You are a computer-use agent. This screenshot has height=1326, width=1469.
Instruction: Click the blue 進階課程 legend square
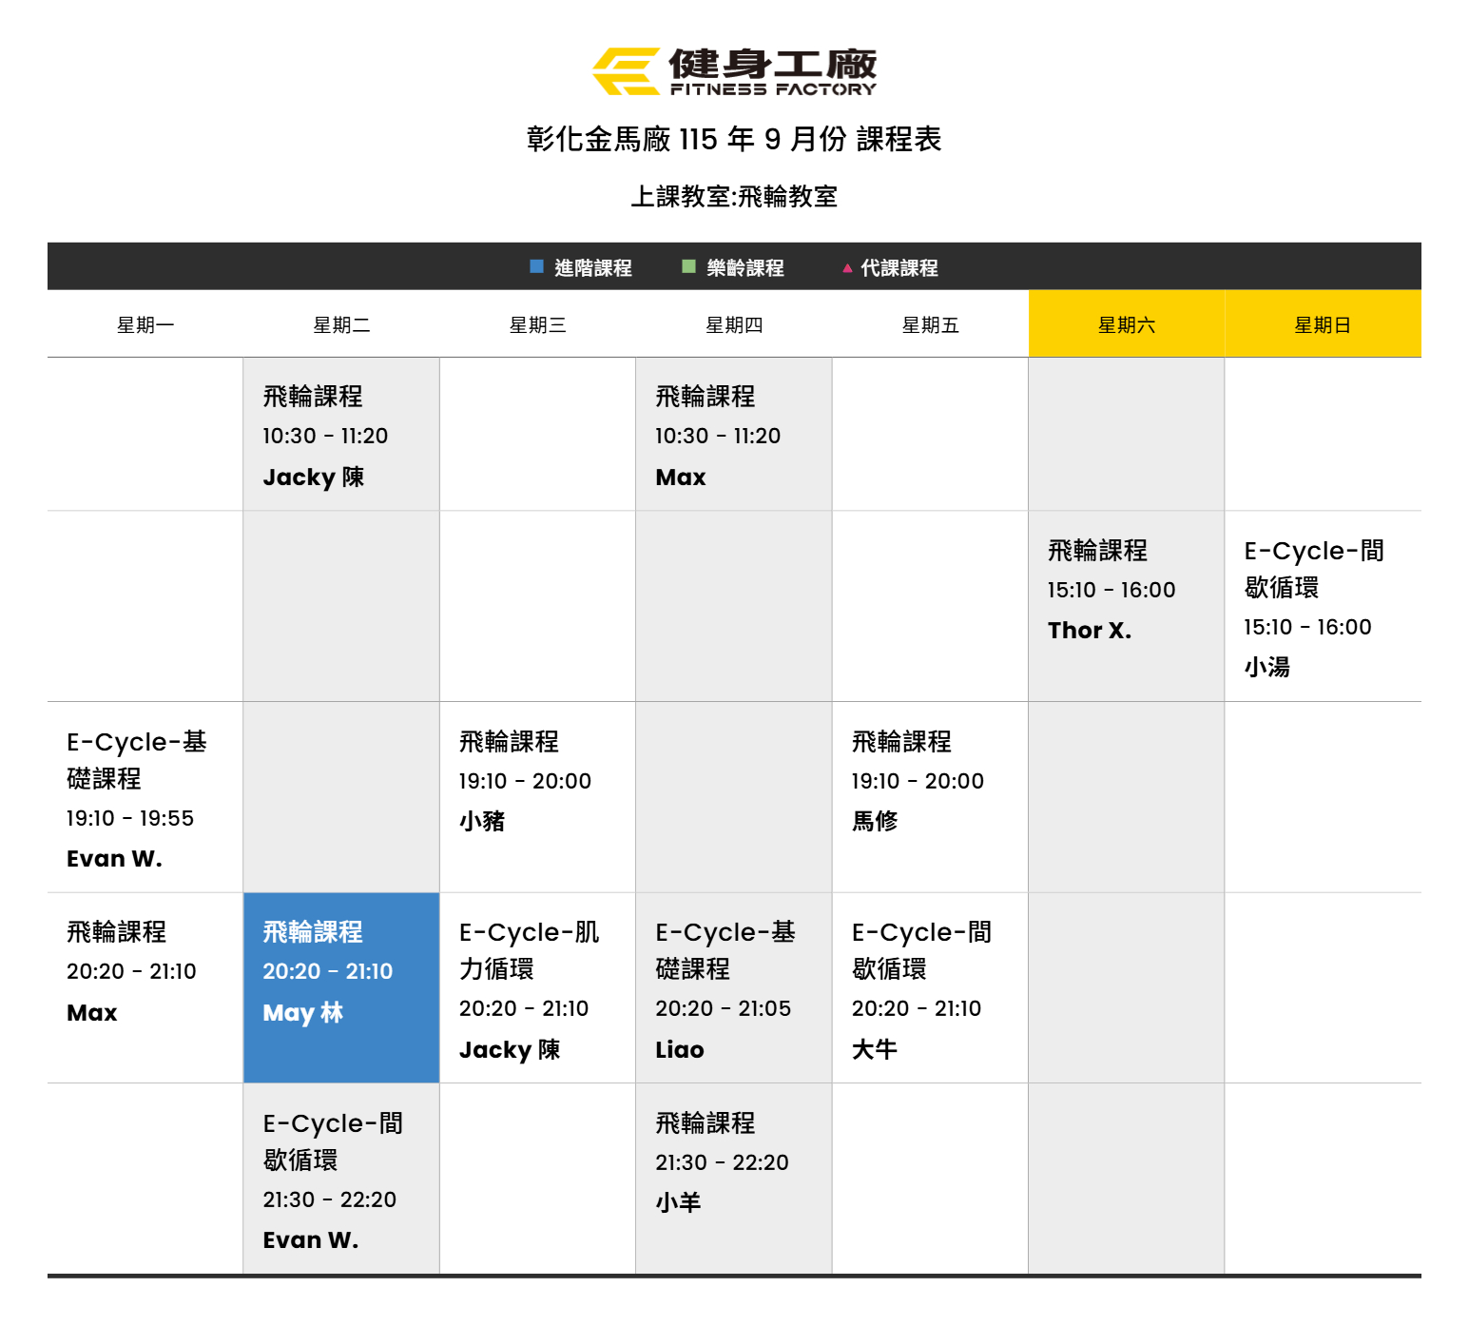[536, 266]
